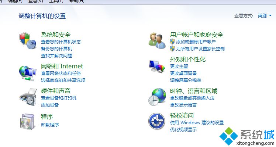This screenshot has height=147, width=276.
Task: Open 硬件和声音 category heading
Action: pyautogui.click(x=56, y=91)
